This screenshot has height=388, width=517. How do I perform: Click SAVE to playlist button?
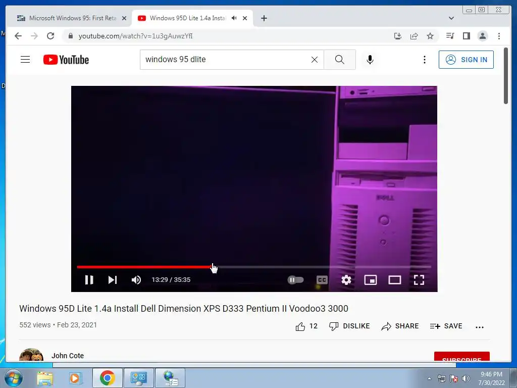coord(446,326)
